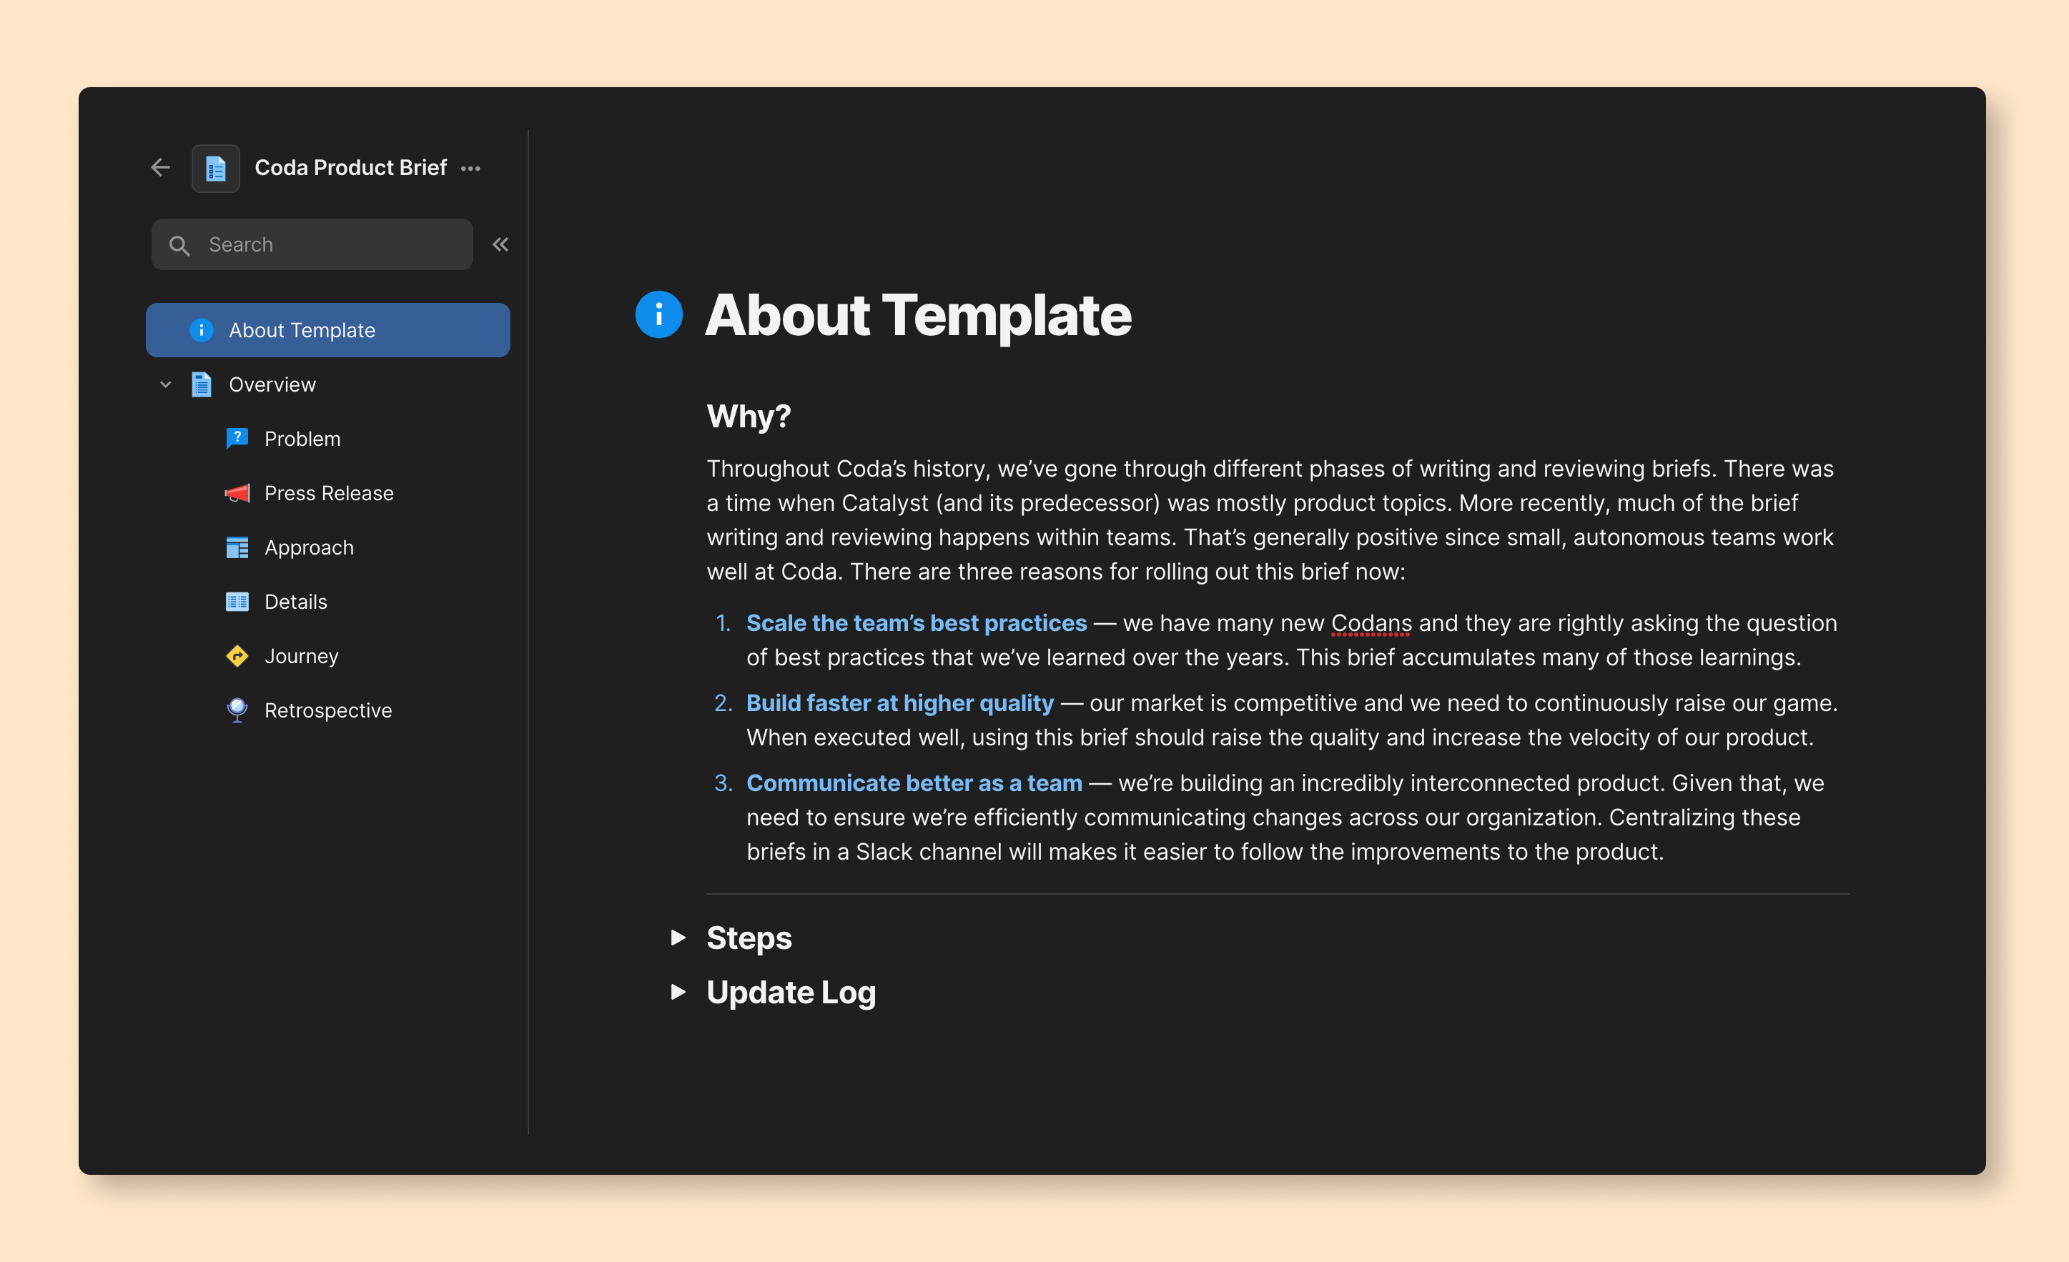The height and width of the screenshot is (1262, 2069).
Task: Open the three-dots menu beside Coda Product Brief
Action: (470, 169)
